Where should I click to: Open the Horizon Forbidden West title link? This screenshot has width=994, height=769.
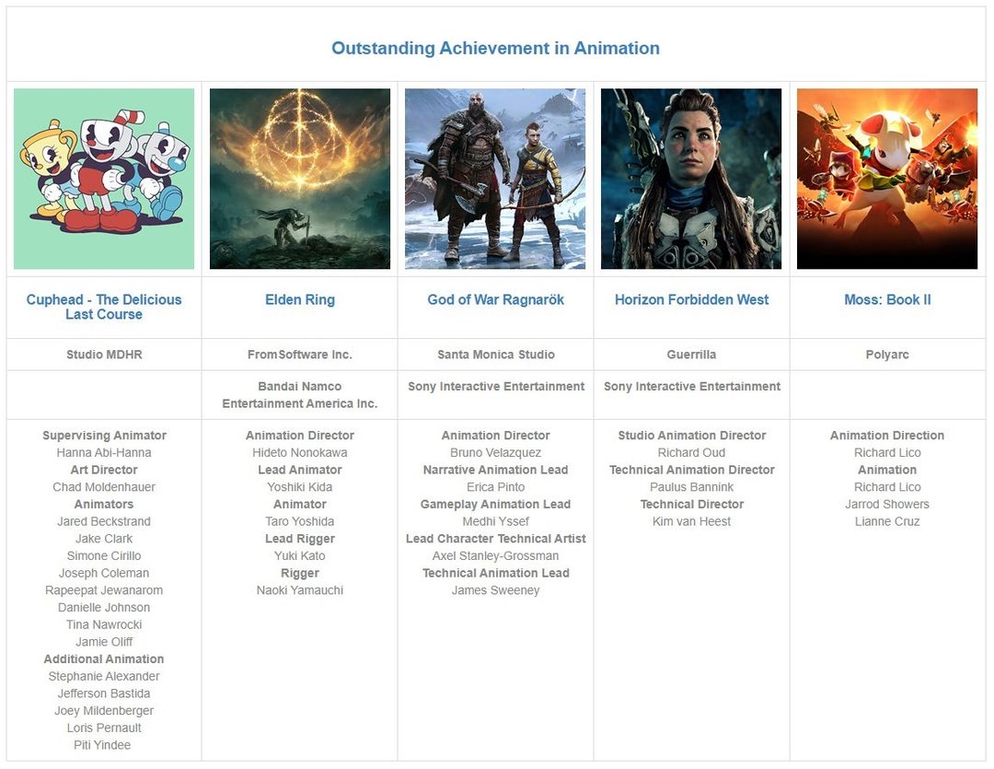[x=691, y=299]
